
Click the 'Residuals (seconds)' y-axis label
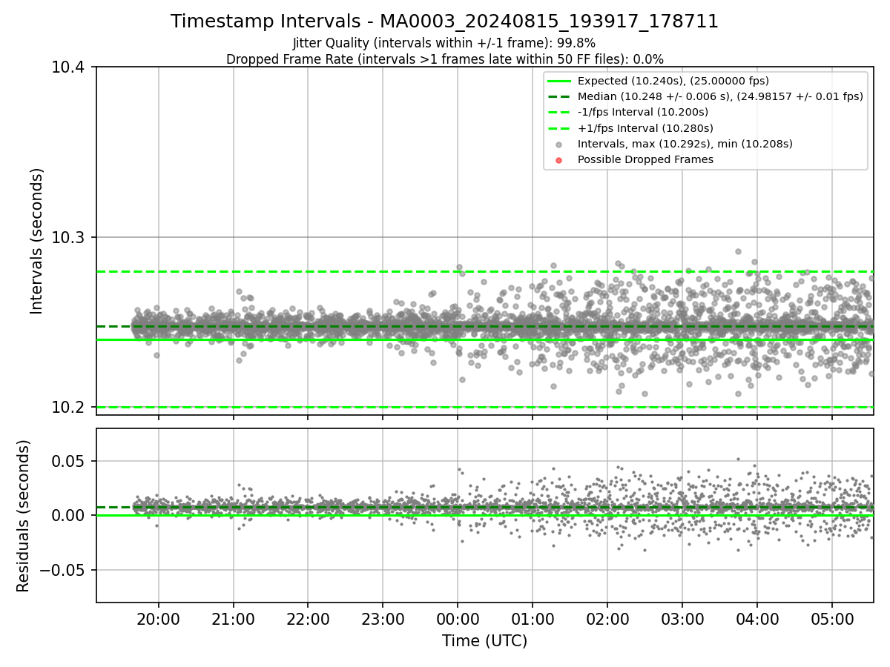(24, 516)
